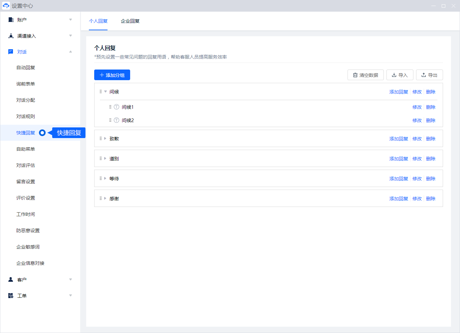This screenshot has width=460, height=333.
Task: Click 添加回复 for the 问候 group
Action: point(399,92)
